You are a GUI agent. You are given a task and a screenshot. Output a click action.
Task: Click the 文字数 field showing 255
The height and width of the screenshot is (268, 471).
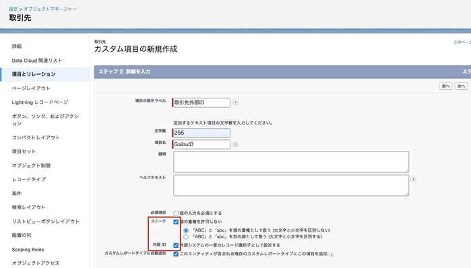[x=201, y=133]
